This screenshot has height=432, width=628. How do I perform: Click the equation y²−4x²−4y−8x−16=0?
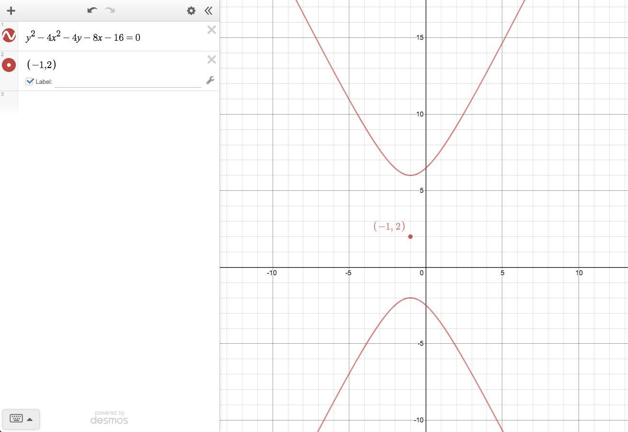[83, 37]
